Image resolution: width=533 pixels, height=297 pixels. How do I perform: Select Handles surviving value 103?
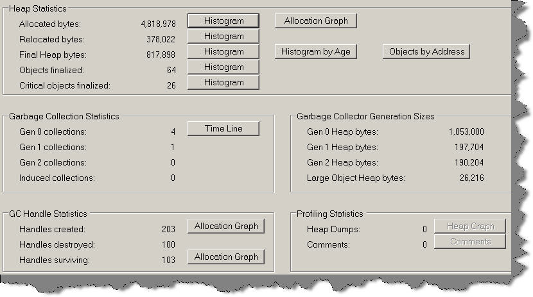click(x=169, y=260)
